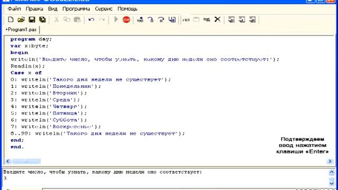Open a file using the folder icon
The height and width of the screenshot is (190, 338).
(x=21, y=20)
